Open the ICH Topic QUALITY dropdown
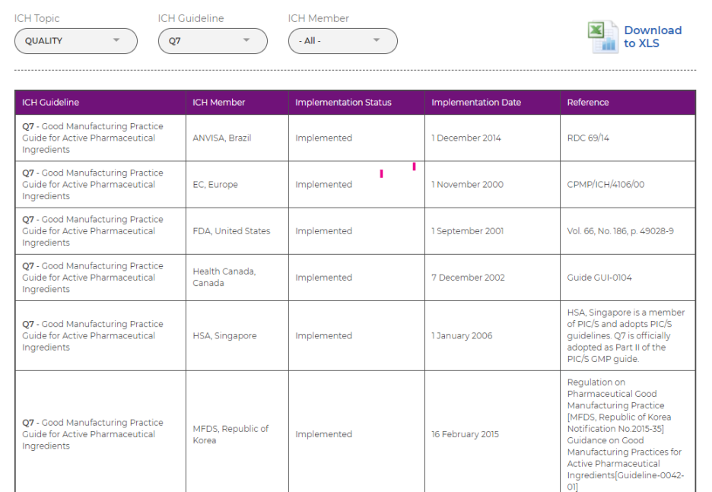Image resolution: width=712 pixels, height=492 pixels. click(76, 41)
